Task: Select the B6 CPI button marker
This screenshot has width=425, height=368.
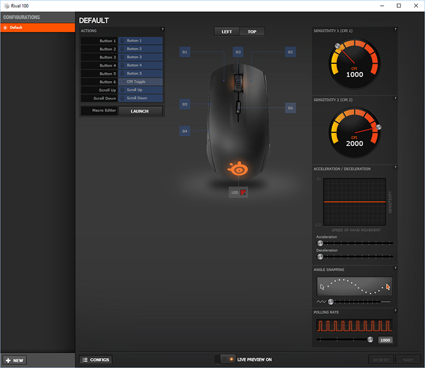Action: tap(290, 108)
